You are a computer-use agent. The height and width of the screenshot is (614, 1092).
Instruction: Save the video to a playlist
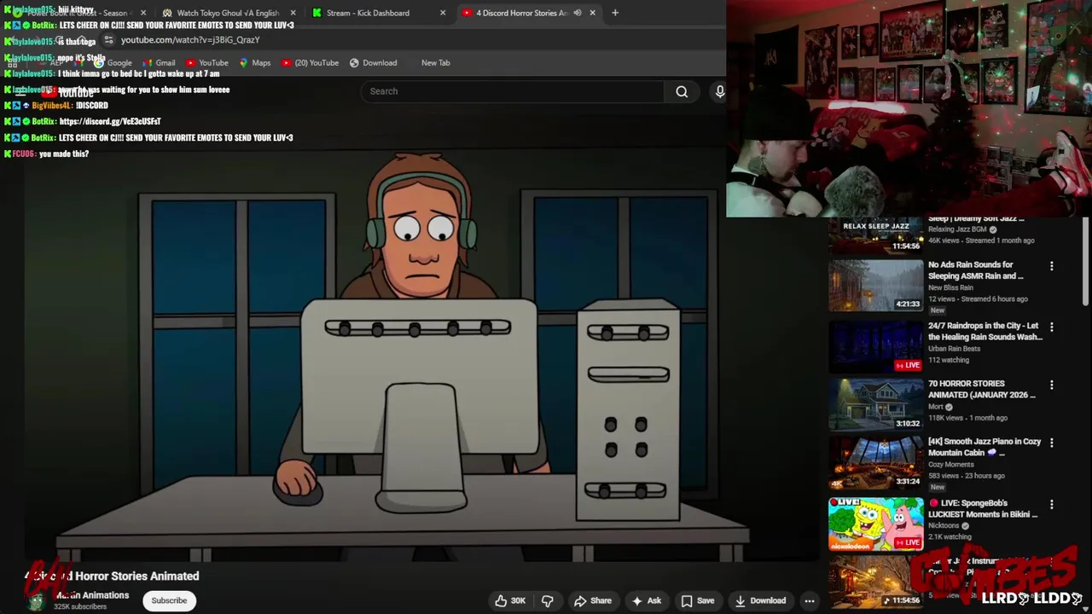pyautogui.click(x=698, y=600)
